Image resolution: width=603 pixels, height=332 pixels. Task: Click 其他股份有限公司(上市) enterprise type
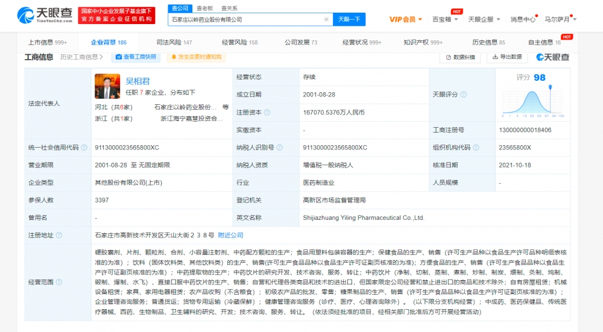128,183
